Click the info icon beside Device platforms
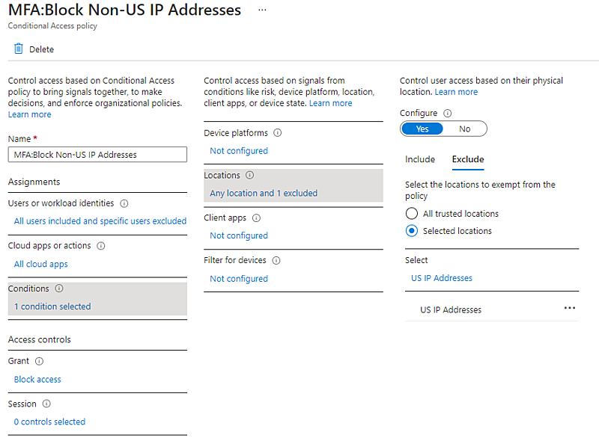The width and height of the screenshot is (599, 444). [x=277, y=132]
